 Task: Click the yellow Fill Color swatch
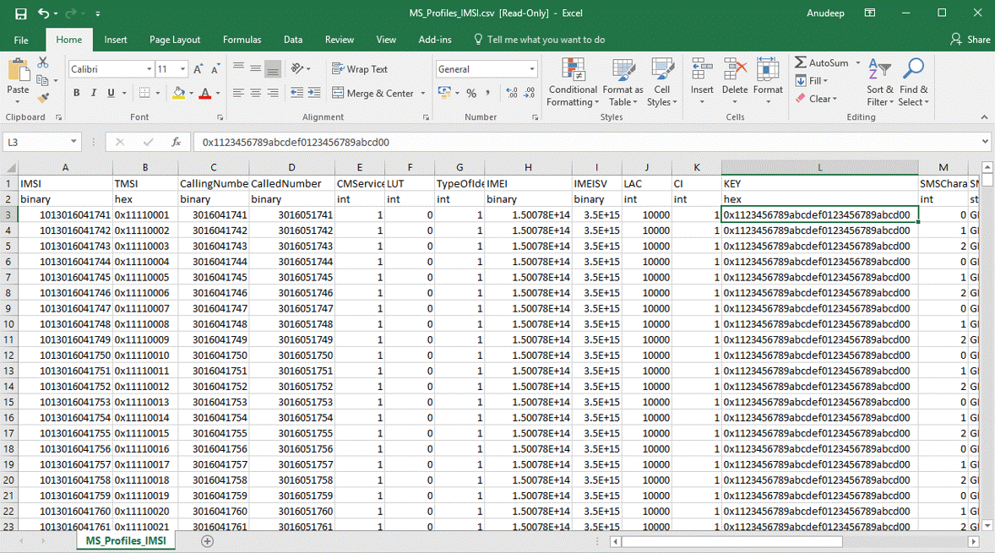(178, 93)
